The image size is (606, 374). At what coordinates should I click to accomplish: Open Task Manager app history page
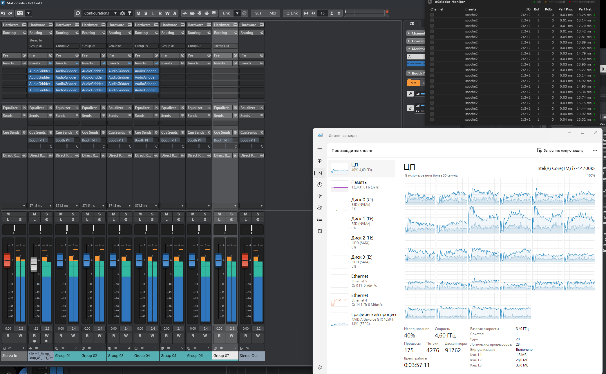coord(320,185)
